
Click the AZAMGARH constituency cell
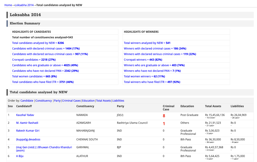84,123
